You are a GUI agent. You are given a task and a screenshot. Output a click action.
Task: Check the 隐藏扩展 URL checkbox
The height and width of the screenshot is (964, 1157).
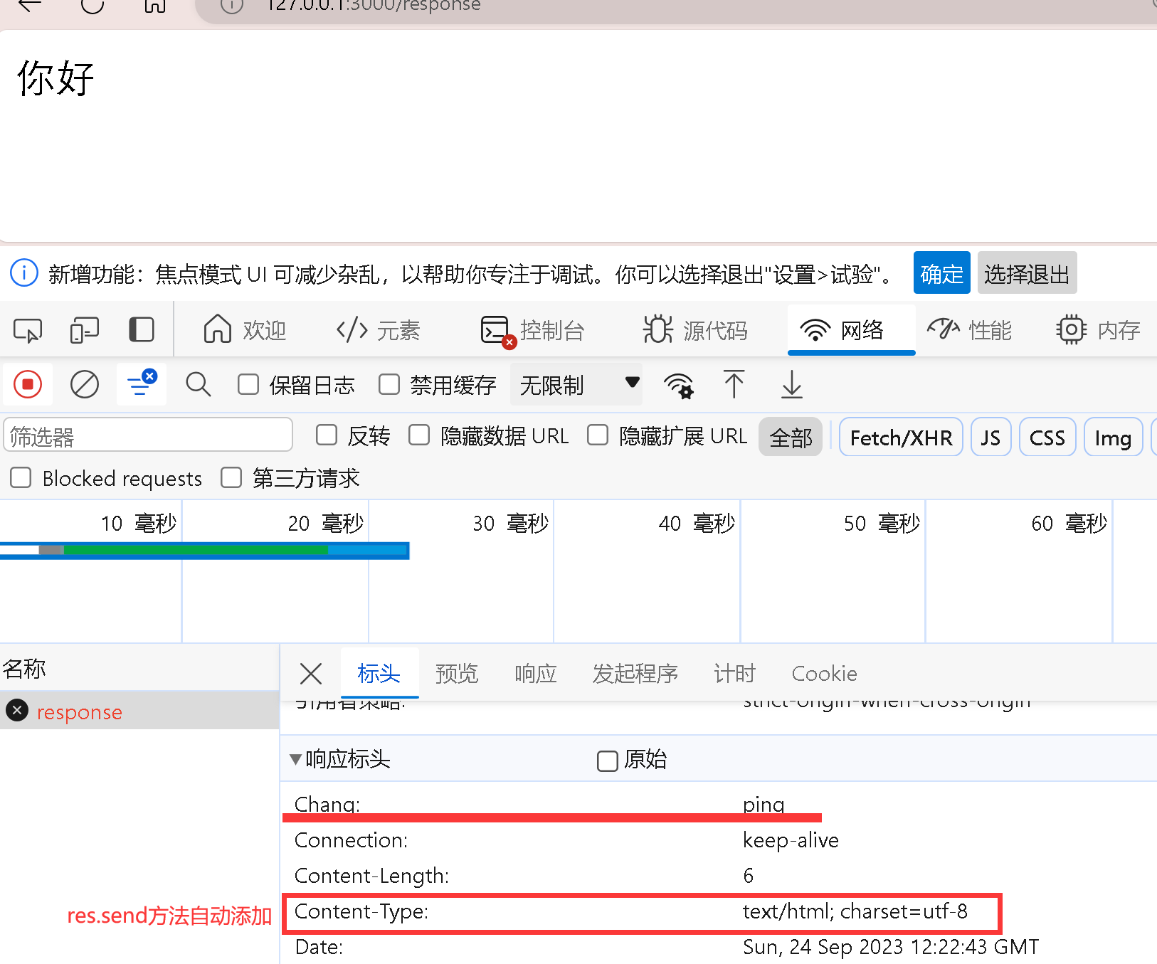pos(598,435)
